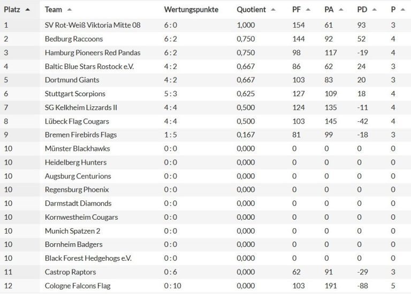Click the Wertungspunkte column header

[x=191, y=10]
